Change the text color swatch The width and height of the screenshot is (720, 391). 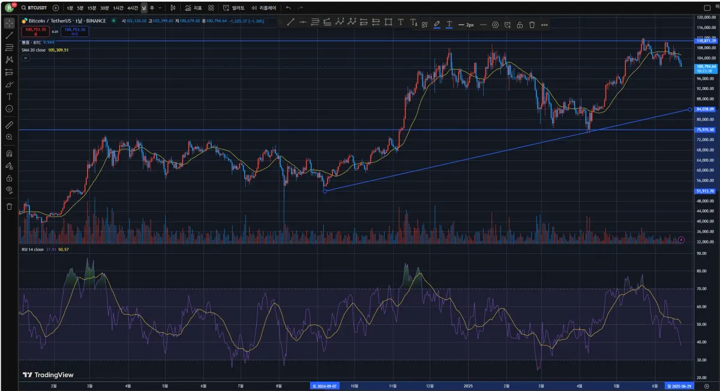click(x=449, y=25)
